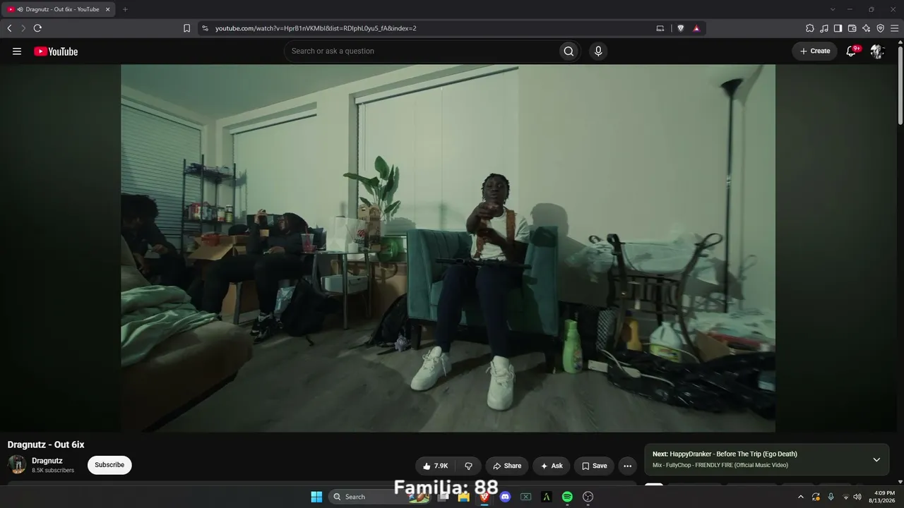Viewport: 904px width, 508px height.
Task: Click the YouTube search magnifier button
Action: click(x=569, y=51)
